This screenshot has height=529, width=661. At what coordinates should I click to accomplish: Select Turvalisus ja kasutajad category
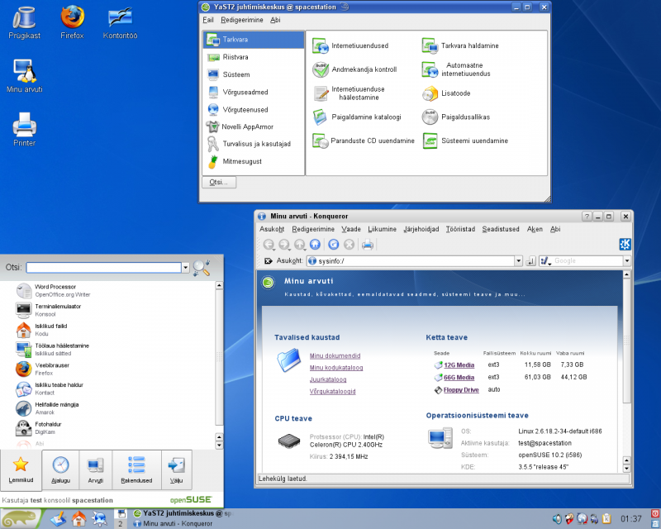254,144
